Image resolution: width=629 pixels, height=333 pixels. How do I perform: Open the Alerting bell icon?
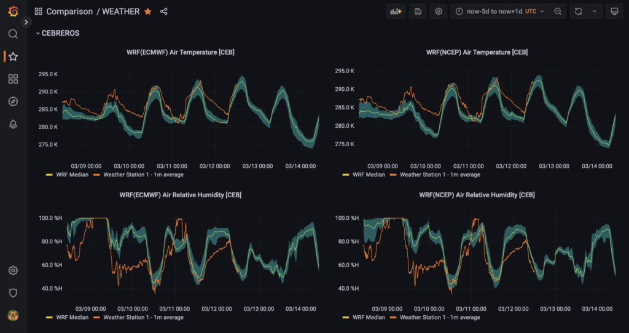pyautogui.click(x=14, y=124)
